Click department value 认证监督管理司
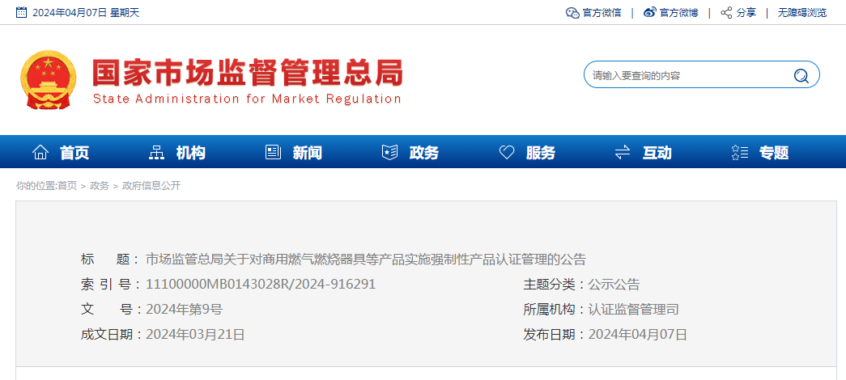 (x=633, y=310)
